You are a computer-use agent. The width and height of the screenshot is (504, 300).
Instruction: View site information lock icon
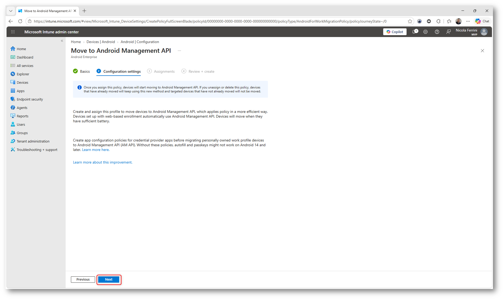tap(30, 21)
